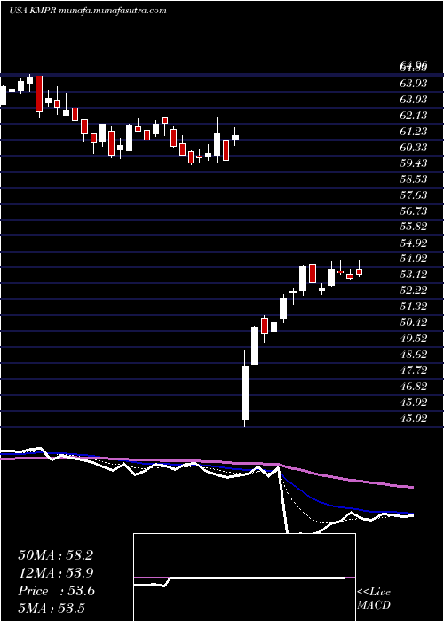Click the 61.23 price axis label

coord(413,132)
